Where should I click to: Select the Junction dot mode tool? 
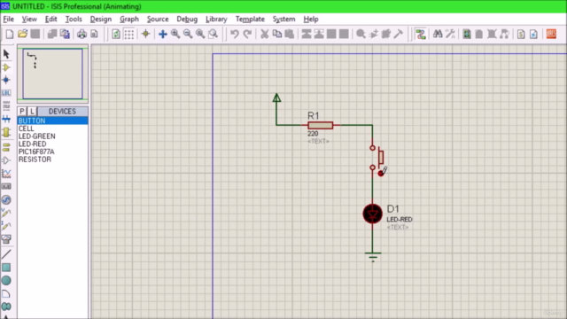[x=6, y=80]
